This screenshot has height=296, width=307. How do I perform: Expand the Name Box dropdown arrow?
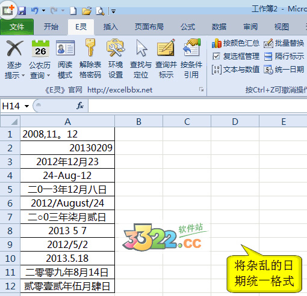(26, 106)
